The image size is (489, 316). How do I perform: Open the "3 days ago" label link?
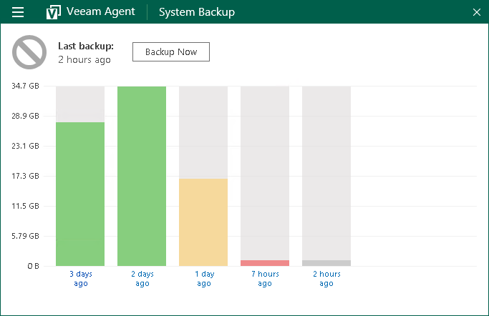[x=80, y=278]
